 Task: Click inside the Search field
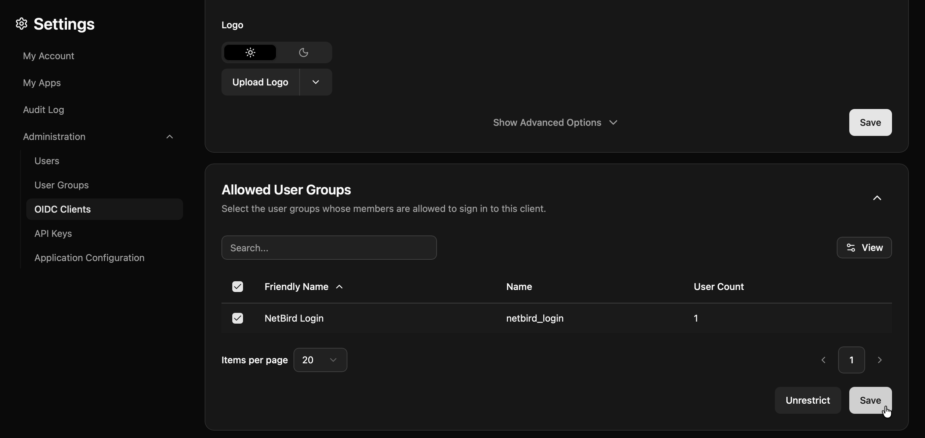(x=329, y=248)
